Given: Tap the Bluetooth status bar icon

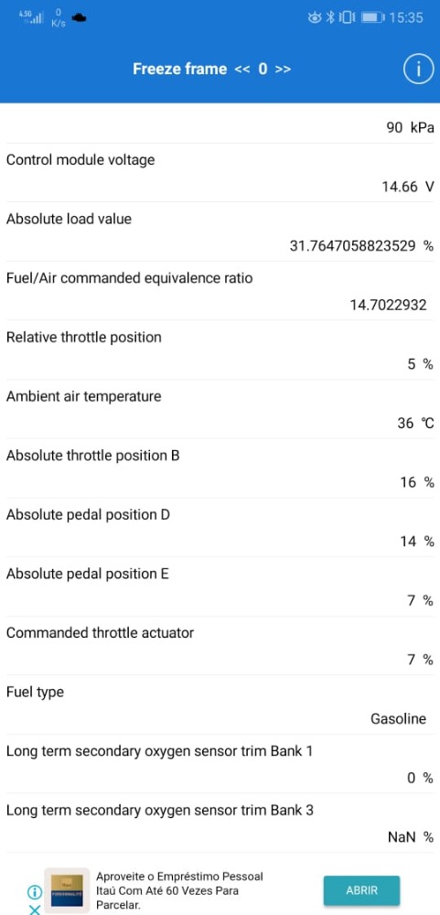Looking at the screenshot, I should (329, 17).
